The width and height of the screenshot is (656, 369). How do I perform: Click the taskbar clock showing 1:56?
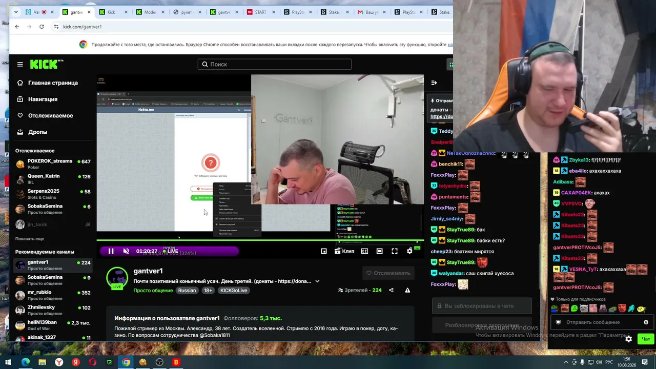tap(626, 362)
